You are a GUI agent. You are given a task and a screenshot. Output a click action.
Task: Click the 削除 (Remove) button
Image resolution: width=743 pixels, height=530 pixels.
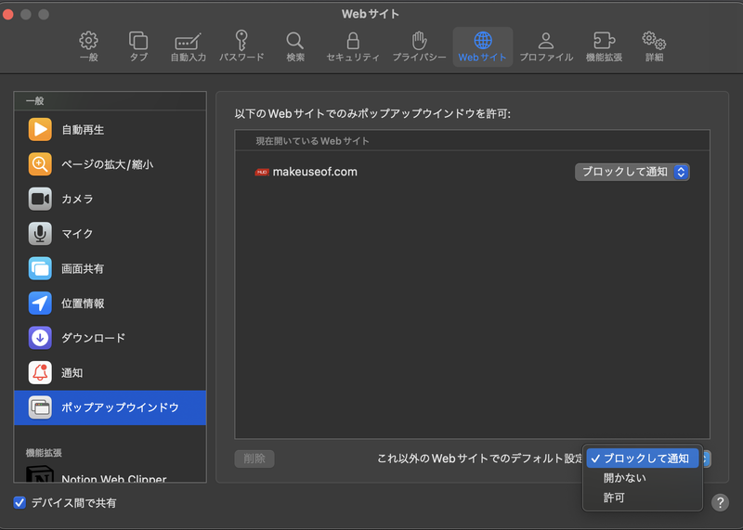(254, 459)
